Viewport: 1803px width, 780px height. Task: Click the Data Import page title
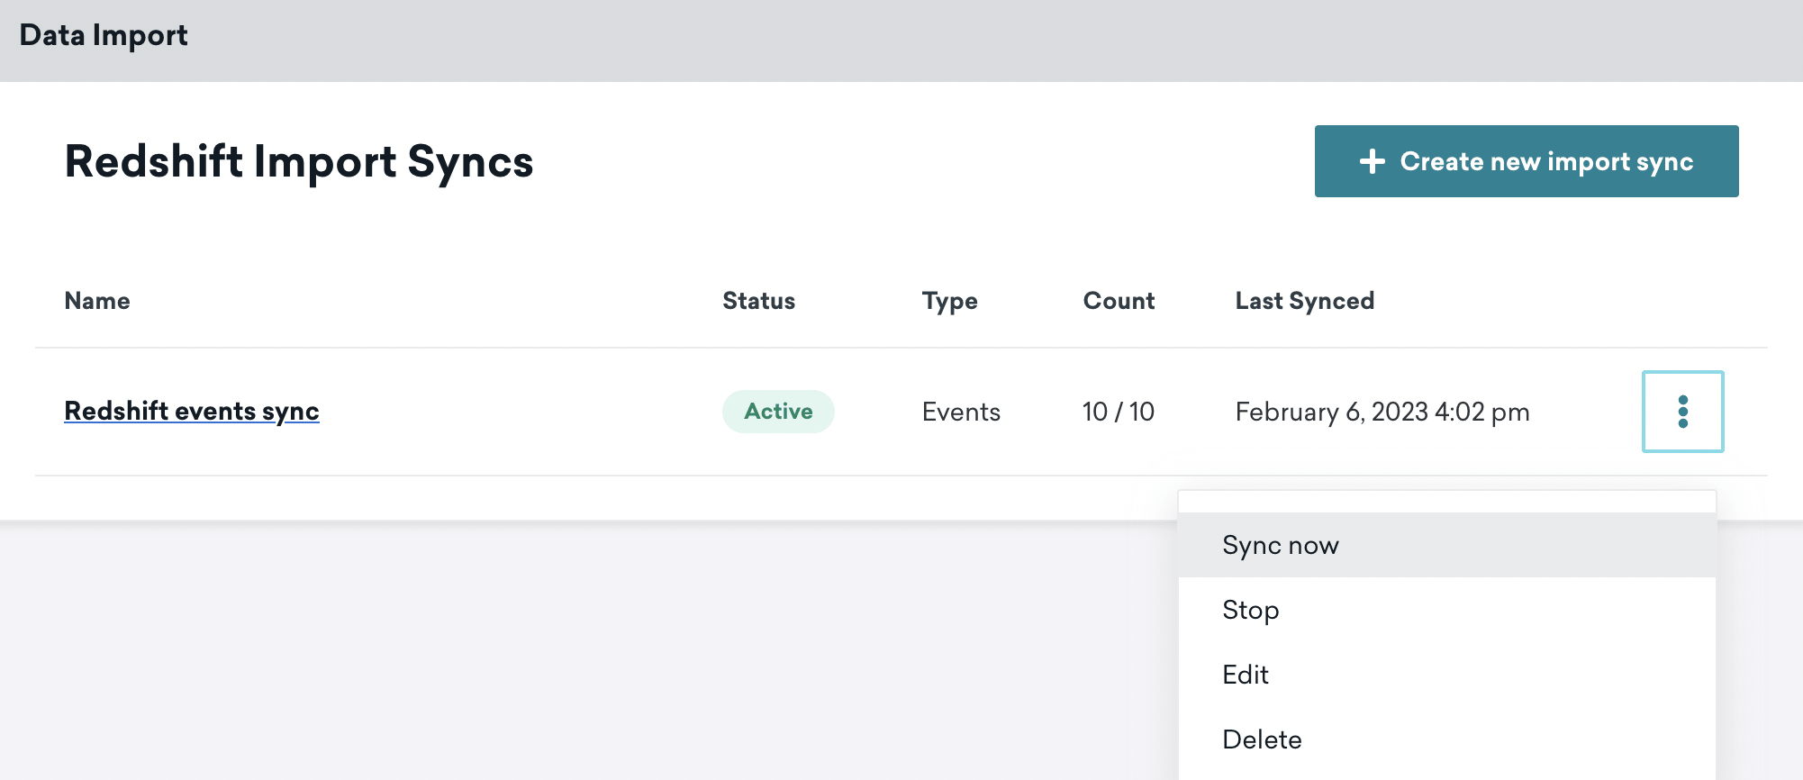[104, 35]
